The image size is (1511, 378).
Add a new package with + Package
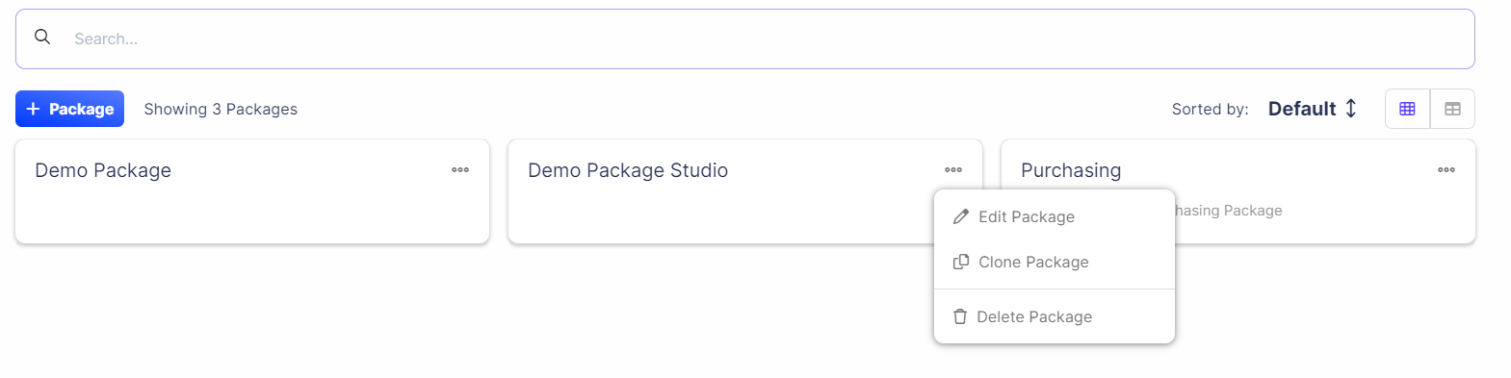pos(69,109)
